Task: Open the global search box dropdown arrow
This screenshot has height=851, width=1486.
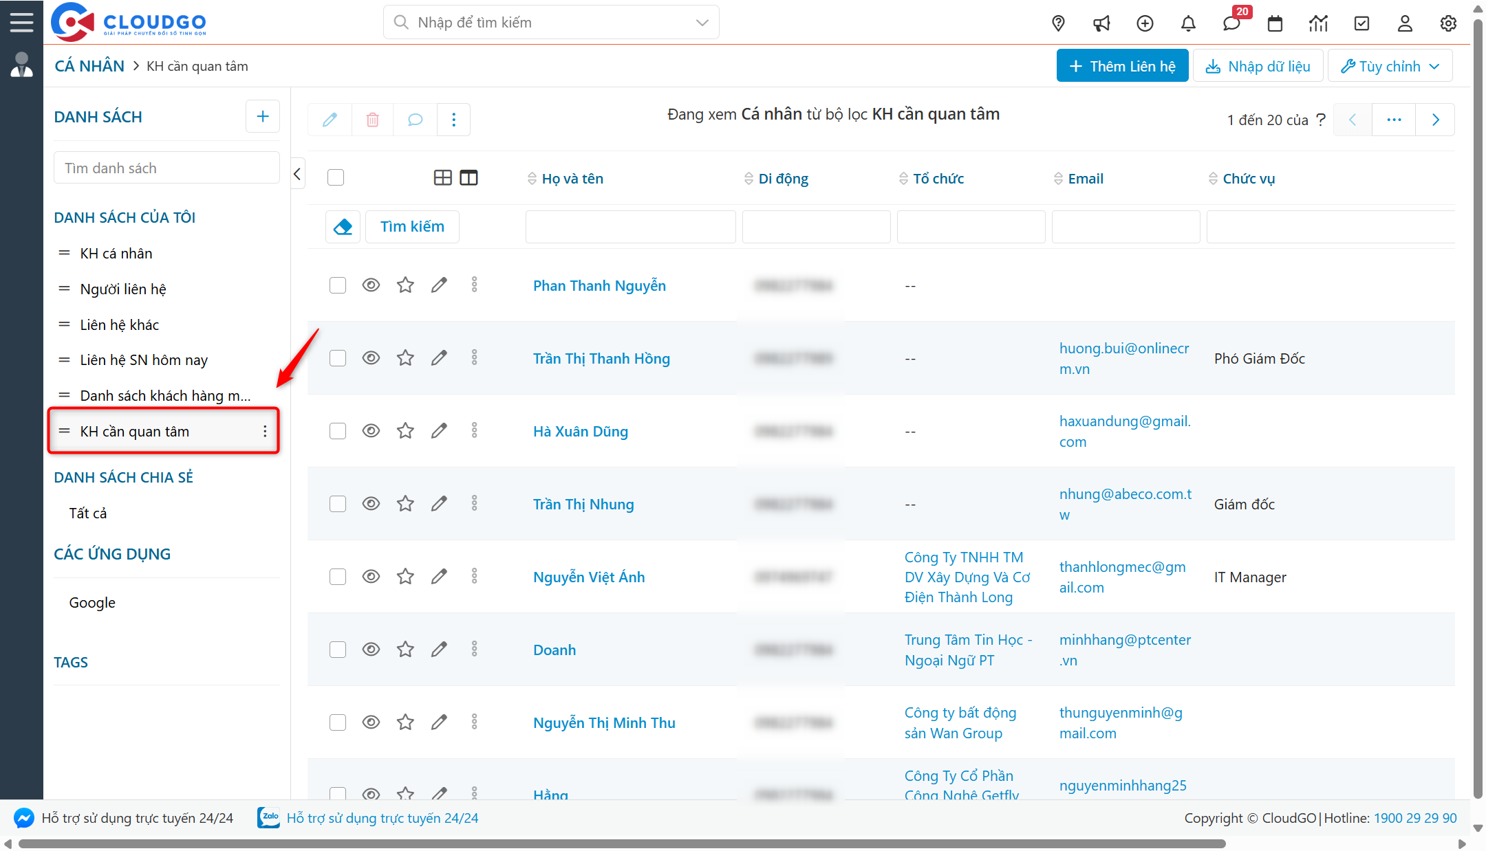Action: coord(702,23)
